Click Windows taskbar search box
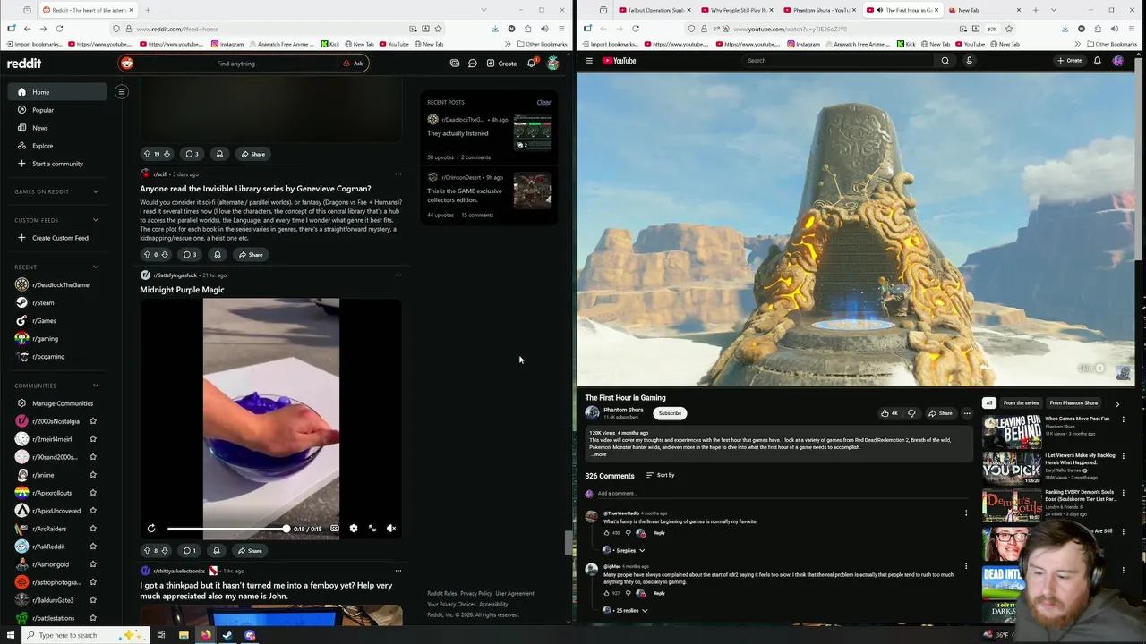1146x644 pixels. click(x=85, y=635)
